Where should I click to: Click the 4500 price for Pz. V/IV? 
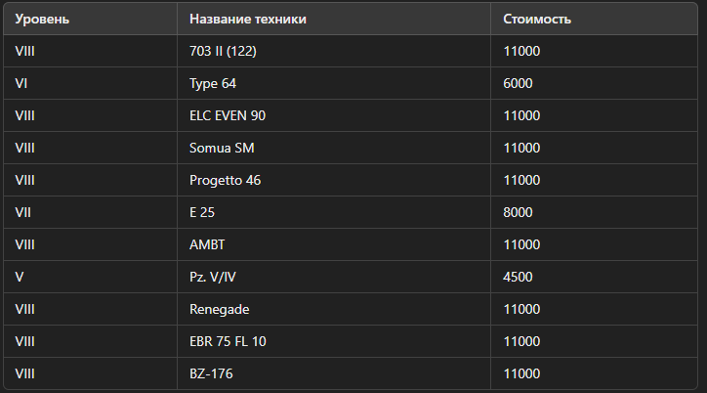pyautogui.click(x=518, y=277)
